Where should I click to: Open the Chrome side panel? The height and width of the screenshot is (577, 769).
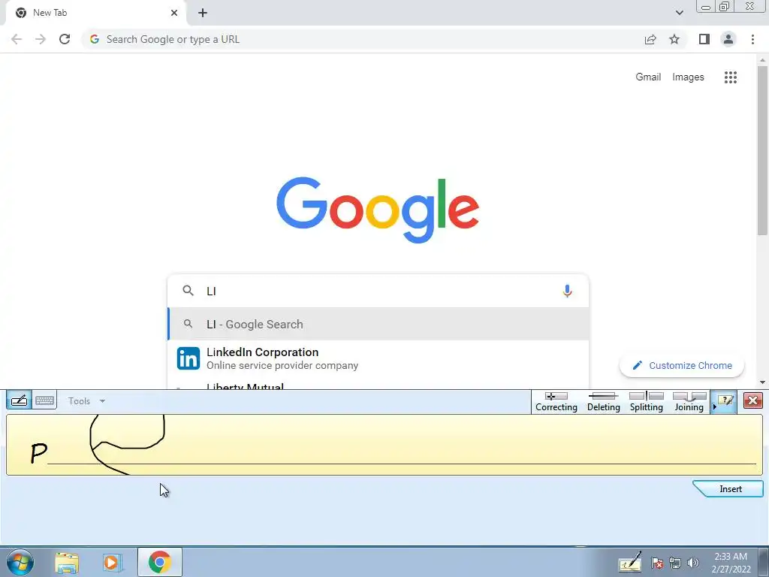click(x=704, y=39)
